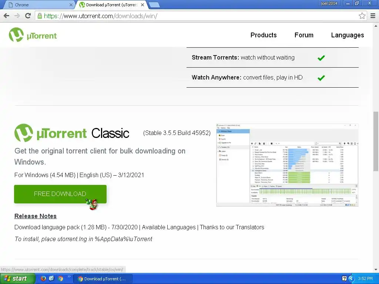Click the browser forward arrow
The image size is (379, 284).
point(17,16)
